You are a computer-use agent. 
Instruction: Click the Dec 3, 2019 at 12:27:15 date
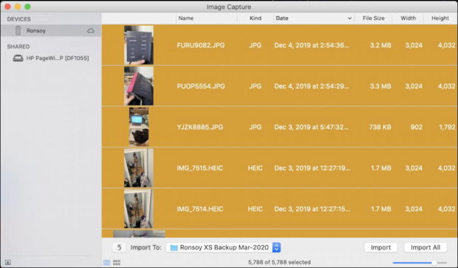(312, 209)
